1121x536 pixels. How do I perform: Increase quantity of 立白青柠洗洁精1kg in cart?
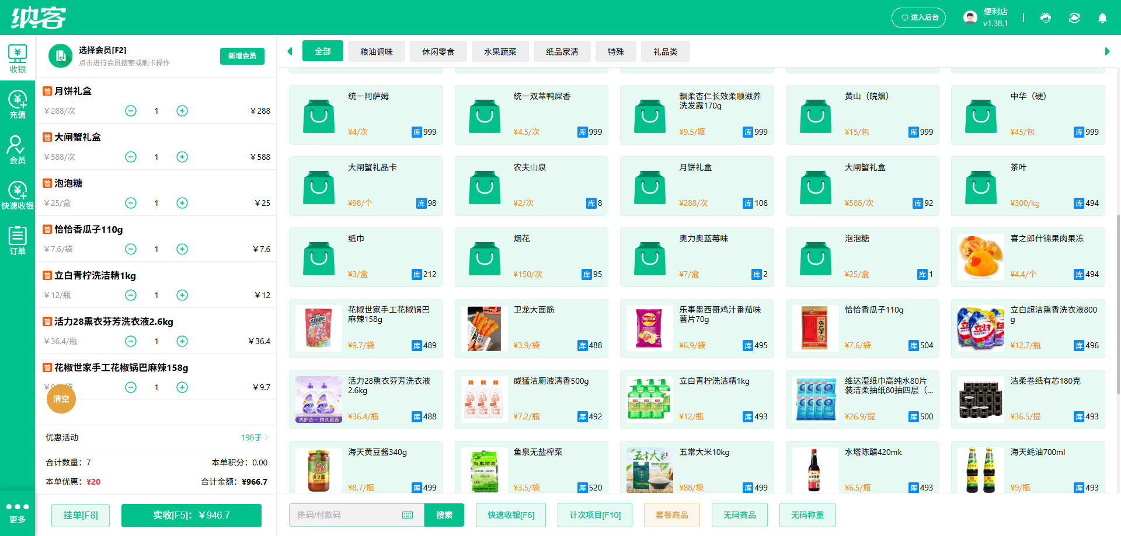point(182,295)
